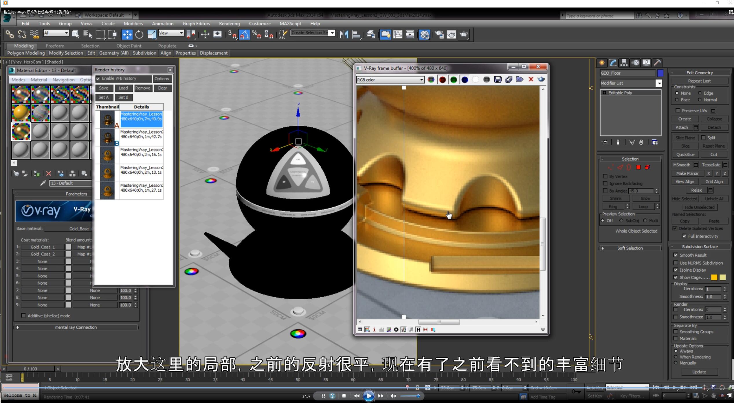Switch to green channel in V-Ray frame buffer
734x403 pixels.
(454, 79)
